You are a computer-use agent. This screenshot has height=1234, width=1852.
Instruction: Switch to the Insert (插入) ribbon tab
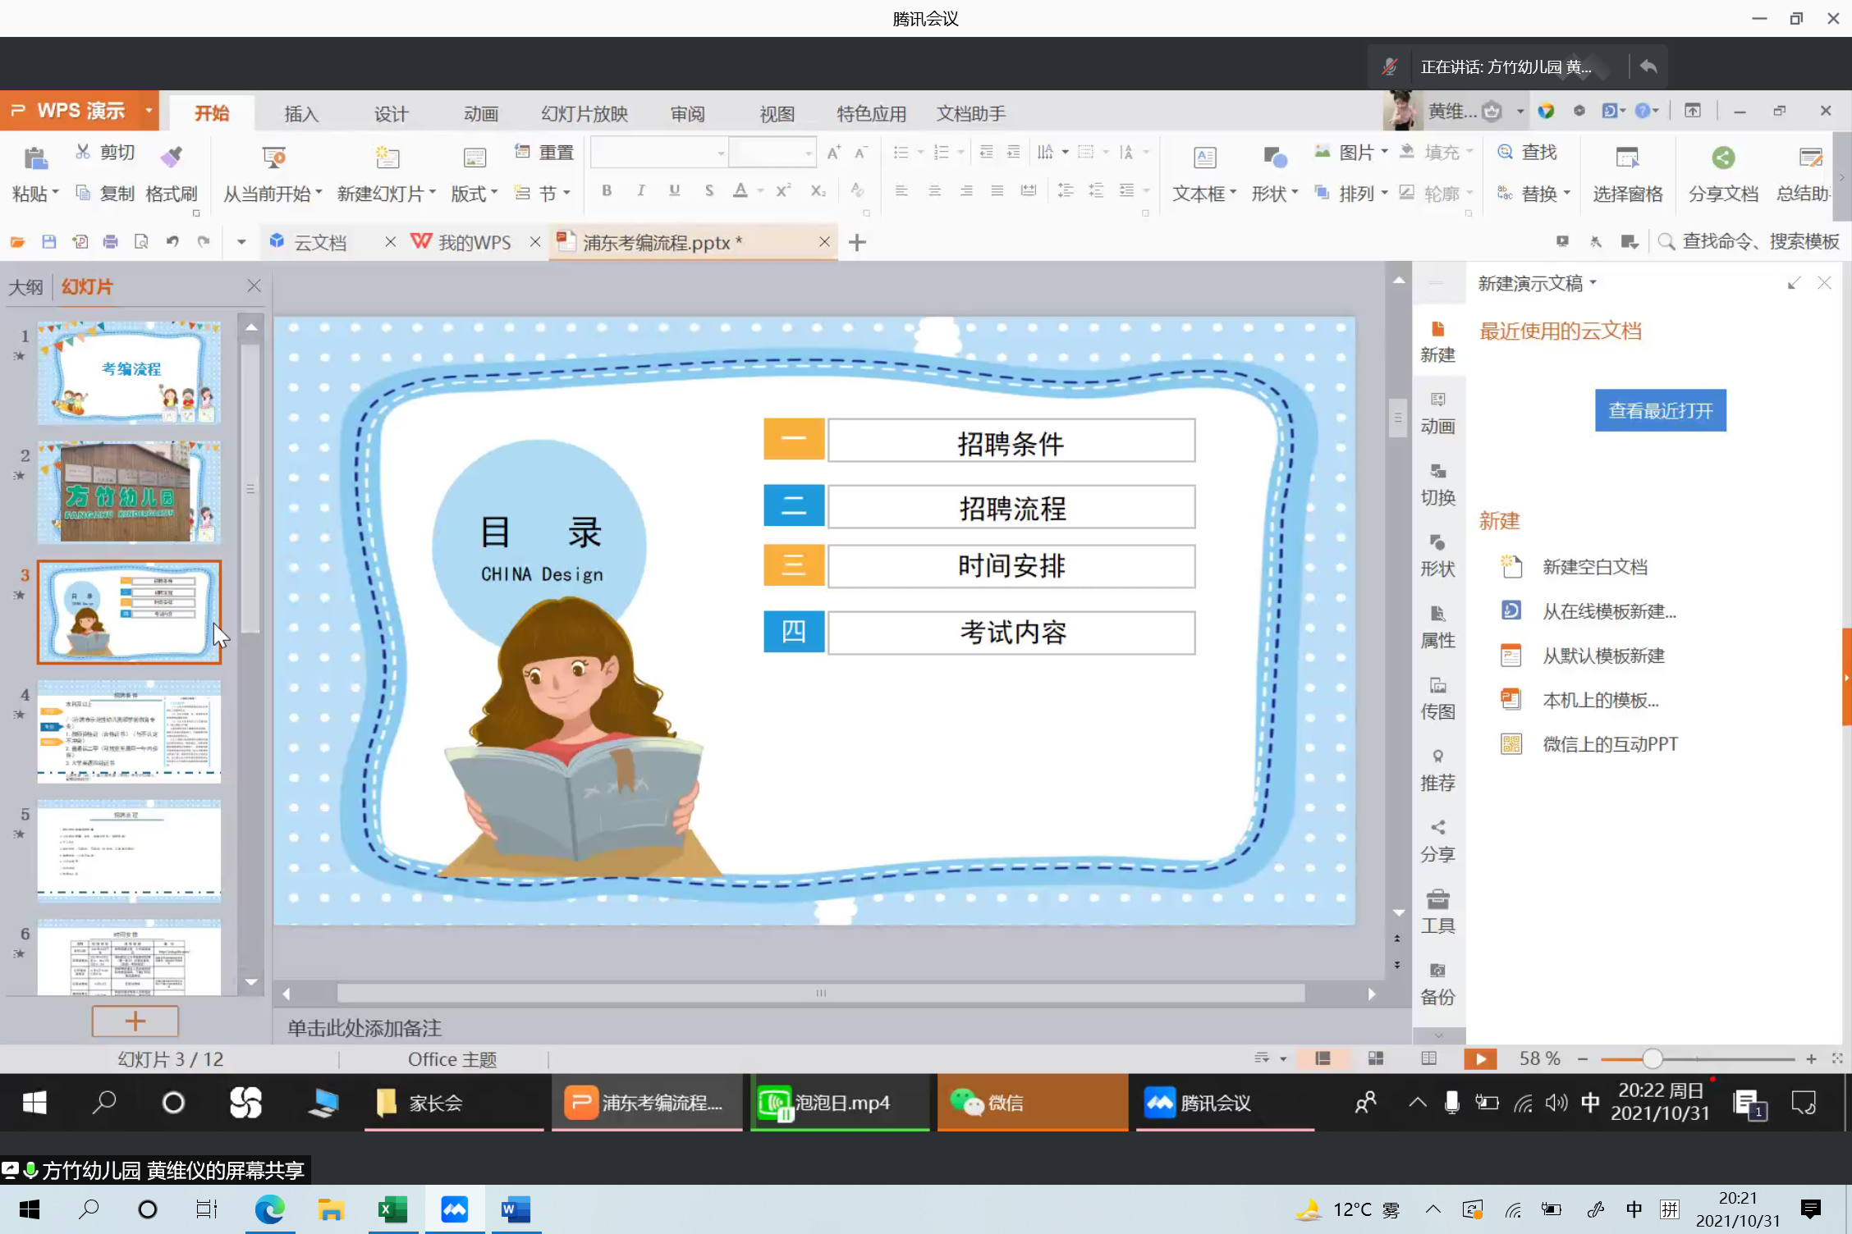click(x=301, y=114)
